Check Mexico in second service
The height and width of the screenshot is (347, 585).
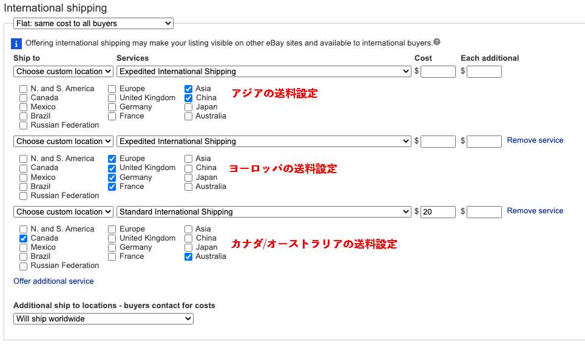(x=23, y=177)
